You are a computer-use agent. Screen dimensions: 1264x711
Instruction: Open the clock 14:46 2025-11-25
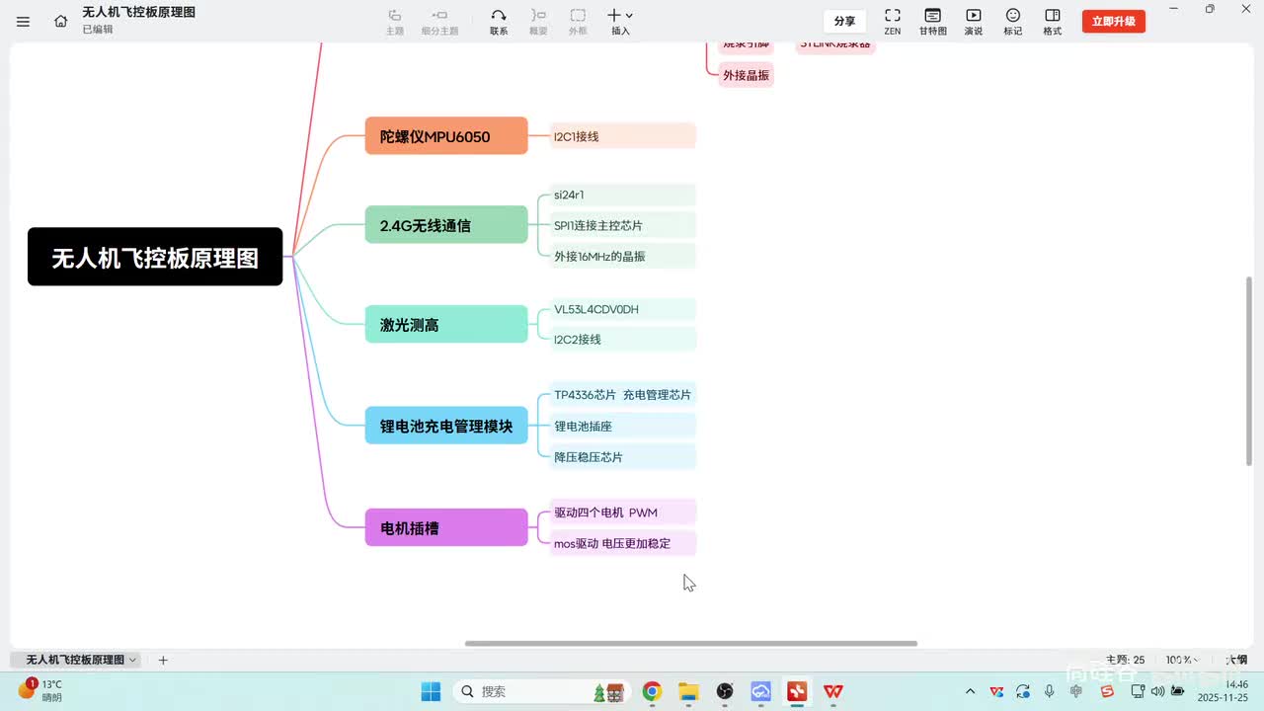(x=1223, y=690)
